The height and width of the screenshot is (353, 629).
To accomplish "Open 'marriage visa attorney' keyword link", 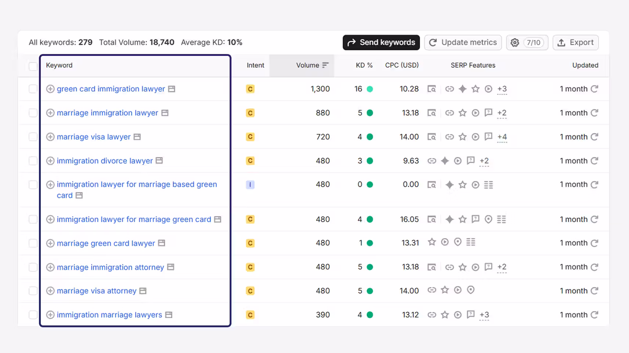I will pos(97,291).
